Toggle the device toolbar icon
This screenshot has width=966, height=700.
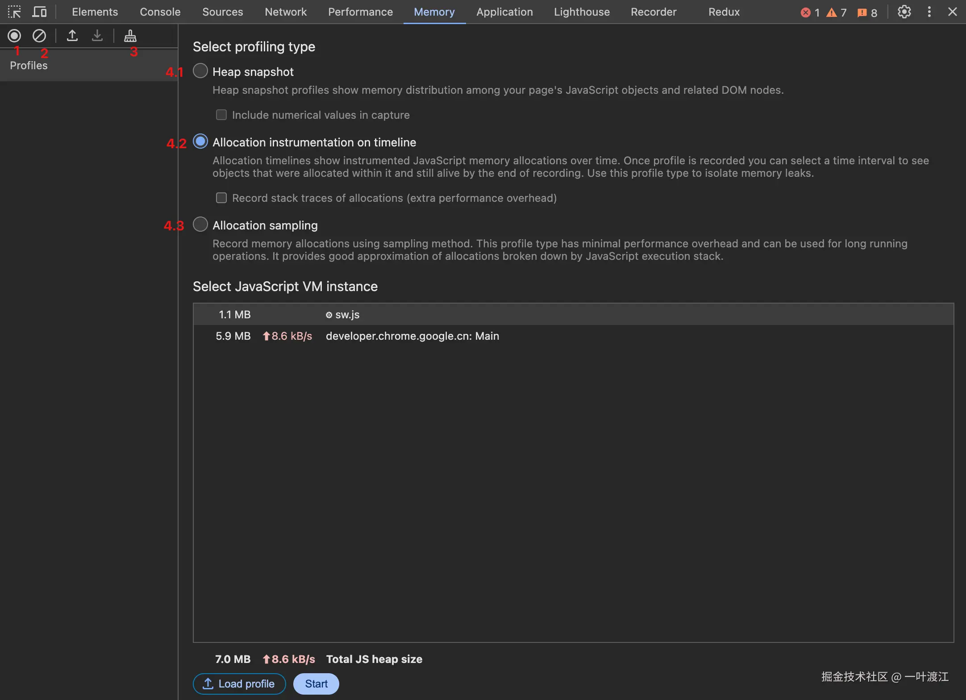coord(39,12)
